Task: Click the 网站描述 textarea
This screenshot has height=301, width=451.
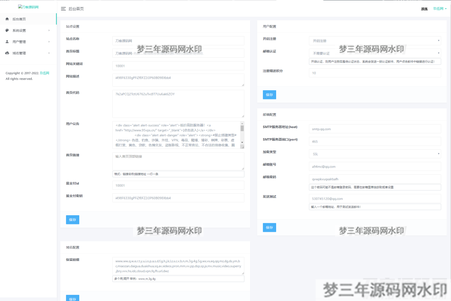Action: click(x=178, y=80)
